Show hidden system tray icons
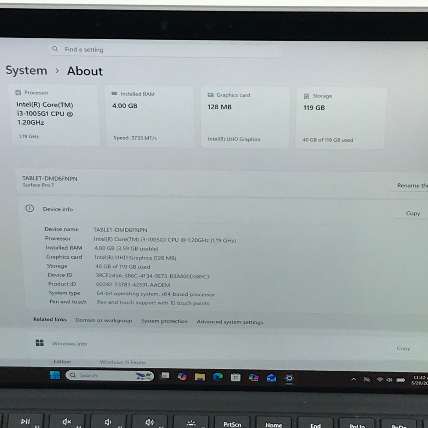The height and width of the screenshot is (428, 428). 354,379
